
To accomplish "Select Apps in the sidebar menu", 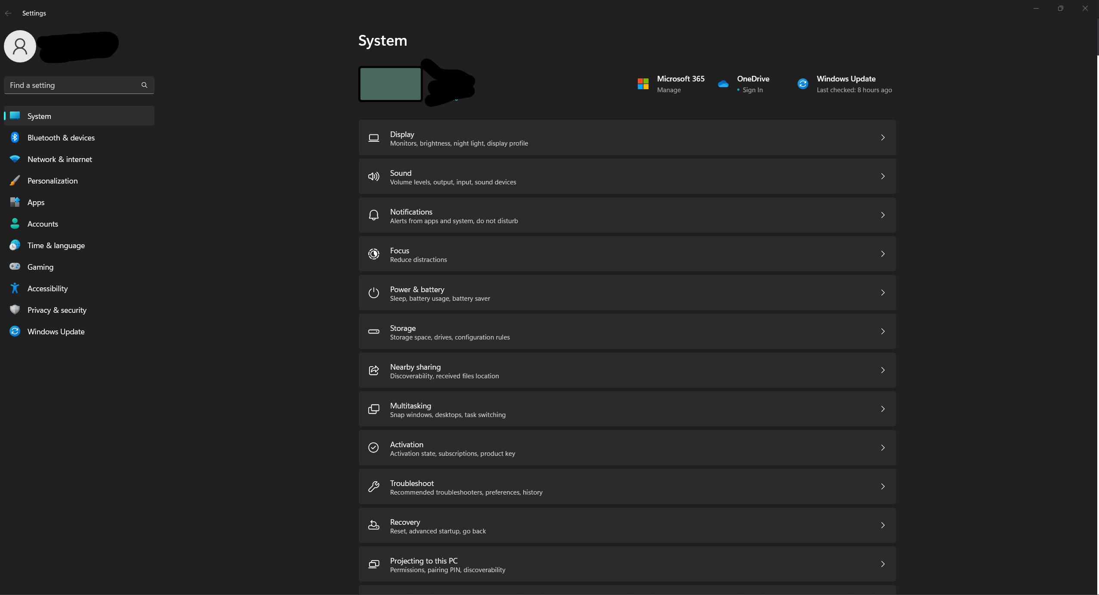I will click(36, 202).
